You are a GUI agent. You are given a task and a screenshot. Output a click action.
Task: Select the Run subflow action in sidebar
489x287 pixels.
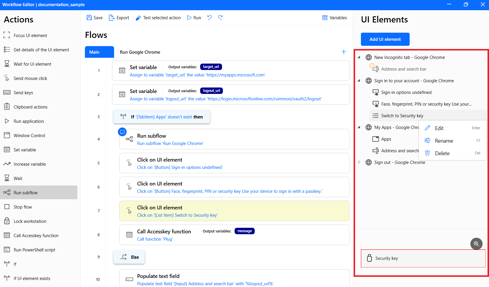pos(39,192)
